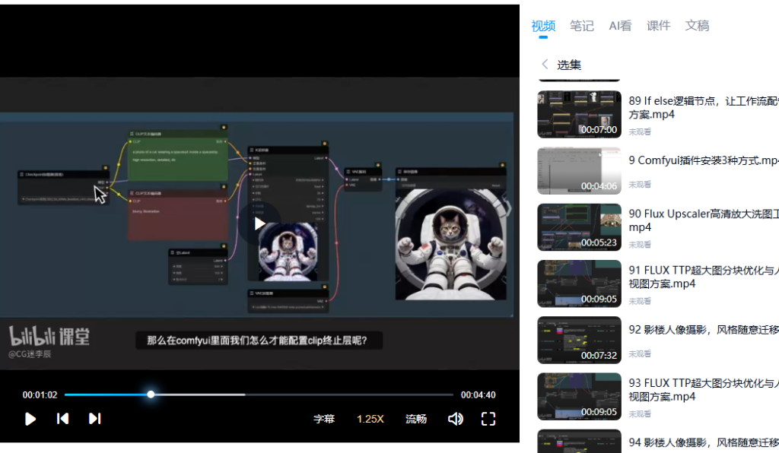Open the AI看 tab
779x453 pixels.
pyautogui.click(x=620, y=26)
